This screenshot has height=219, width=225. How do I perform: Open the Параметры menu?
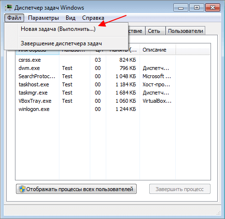tap(43, 18)
